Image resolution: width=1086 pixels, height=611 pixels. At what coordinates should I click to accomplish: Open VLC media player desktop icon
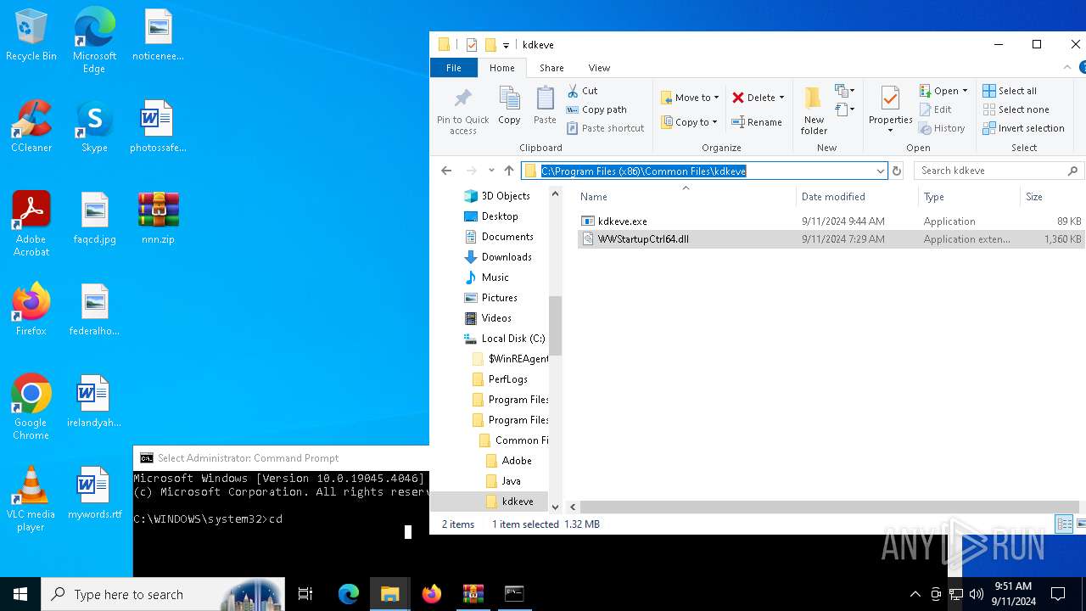point(31,499)
